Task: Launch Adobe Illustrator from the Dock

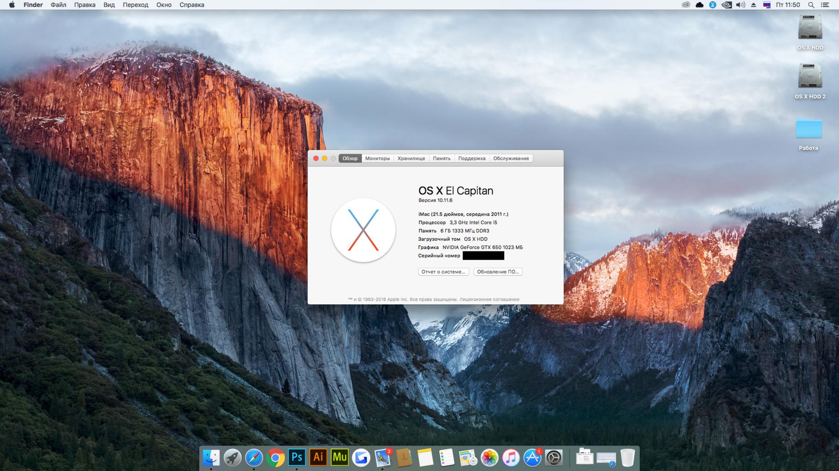Action: (318, 458)
